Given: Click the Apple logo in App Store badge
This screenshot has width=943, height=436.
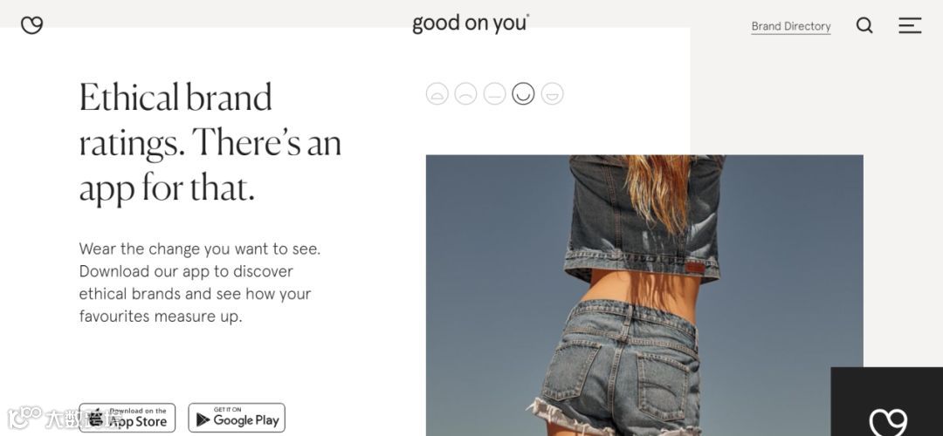Looking at the screenshot, I should coord(96,418).
